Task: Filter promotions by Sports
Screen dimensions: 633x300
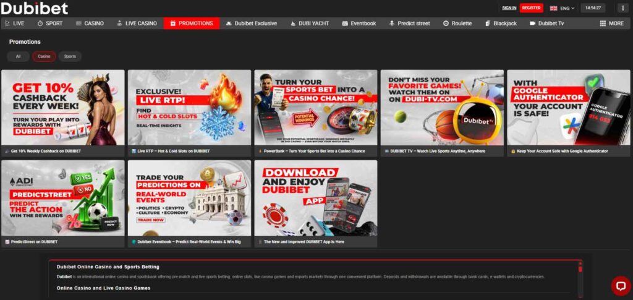Action: coord(70,56)
